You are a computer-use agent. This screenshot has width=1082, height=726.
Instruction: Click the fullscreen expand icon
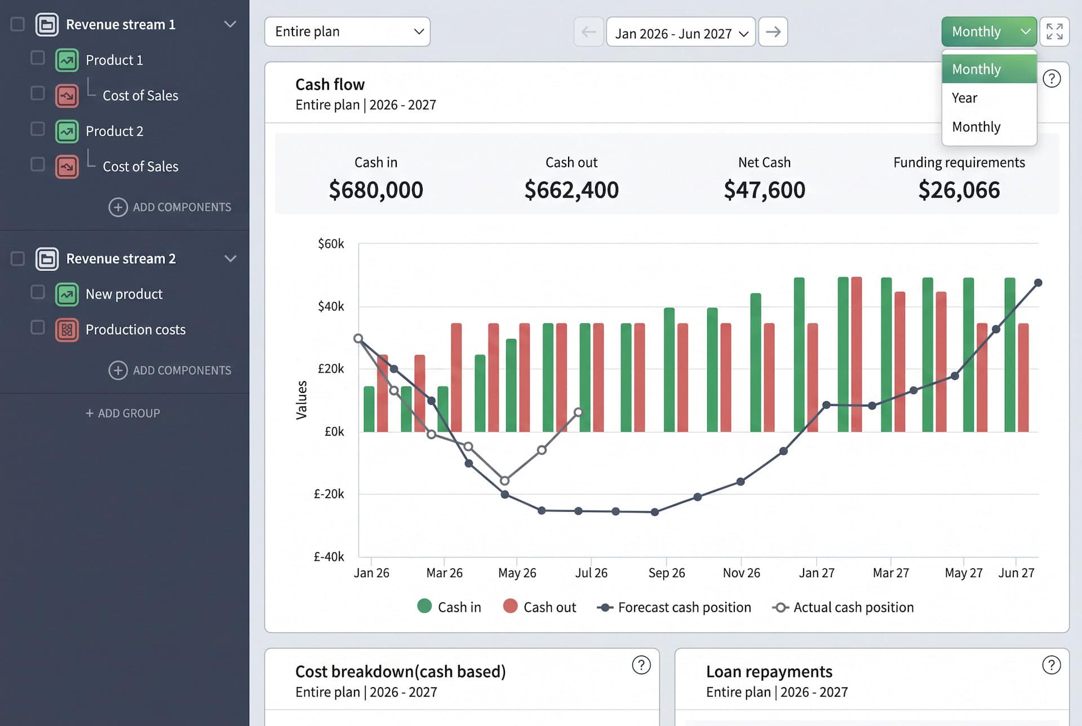[1054, 32]
